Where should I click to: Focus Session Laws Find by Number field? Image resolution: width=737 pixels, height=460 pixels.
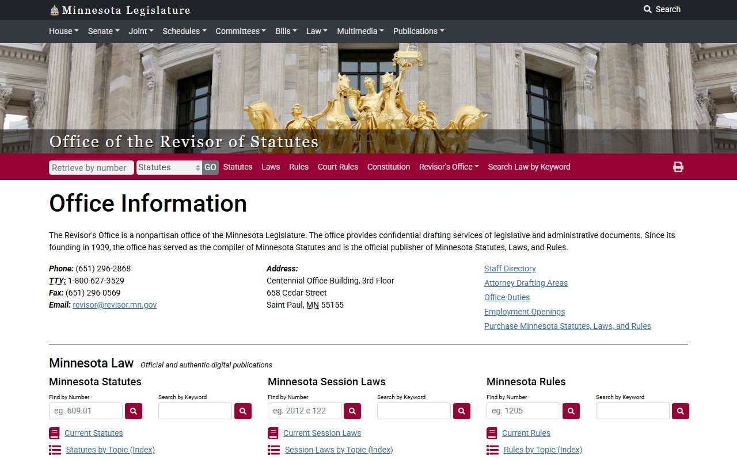[305, 411]
